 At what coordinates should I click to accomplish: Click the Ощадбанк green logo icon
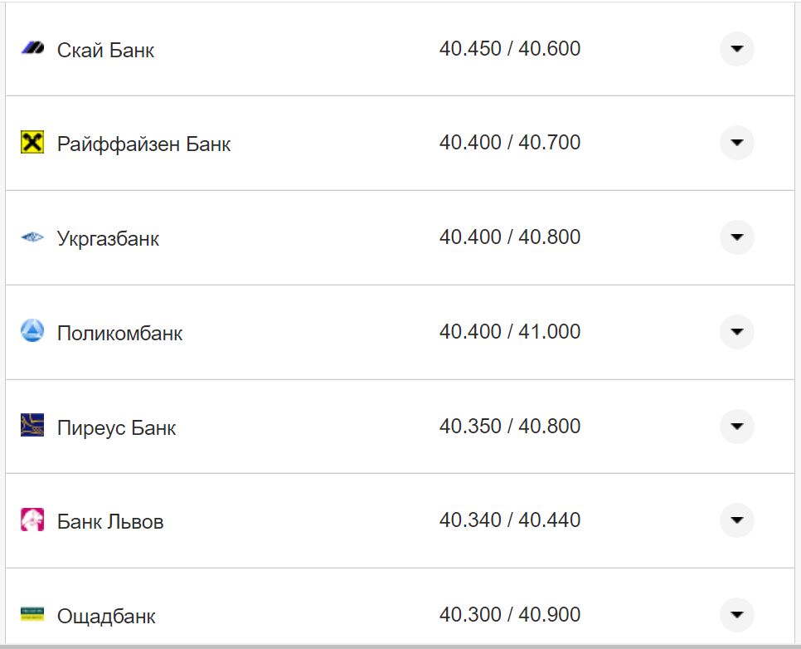coord(32,614)
